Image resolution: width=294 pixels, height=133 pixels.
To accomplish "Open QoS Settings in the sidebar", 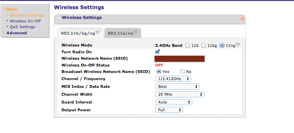I will coord(22,27).
